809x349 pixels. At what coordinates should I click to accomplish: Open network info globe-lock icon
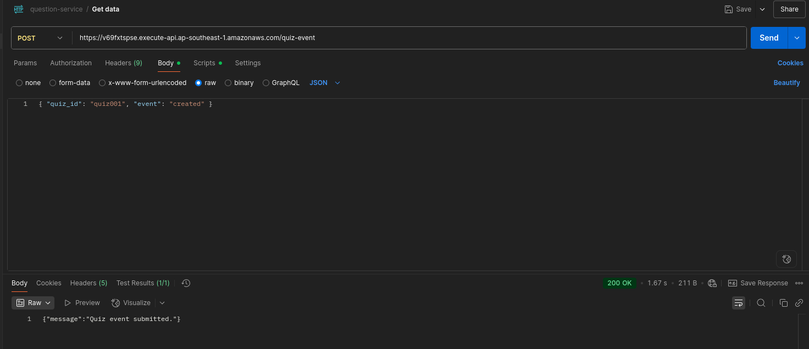[712, 283]
